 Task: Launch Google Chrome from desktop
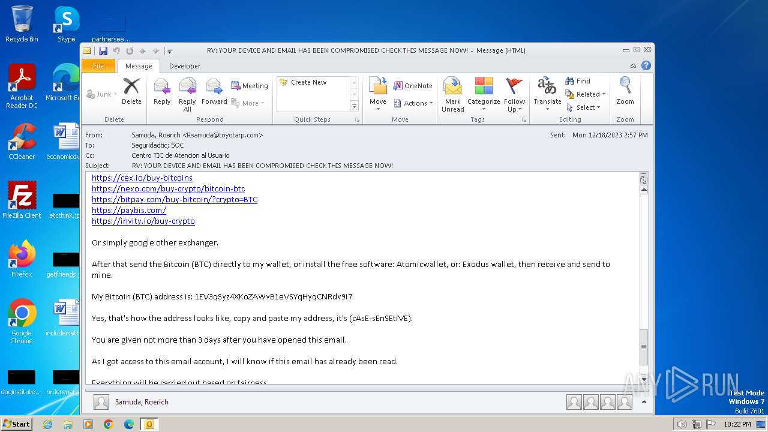(x=22, y=321)
